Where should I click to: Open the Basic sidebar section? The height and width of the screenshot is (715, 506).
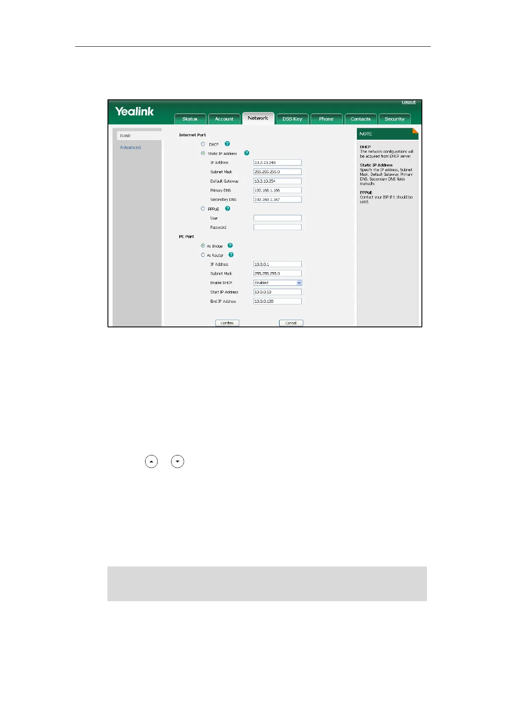pos(139,135)
